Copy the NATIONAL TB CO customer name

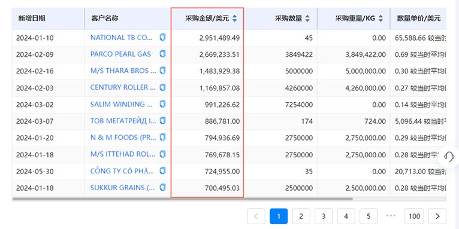tap(162, 38)
